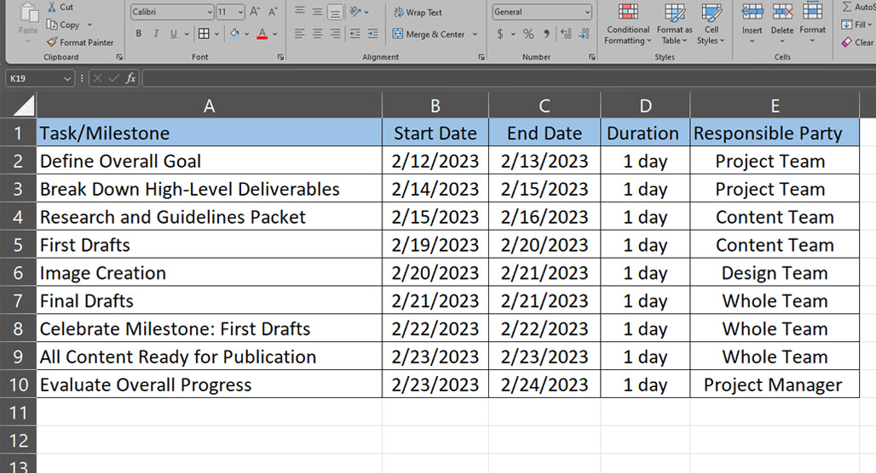
Task: Toggle Underline formatting
Action: pyautogui.click(x=174, y=33)
